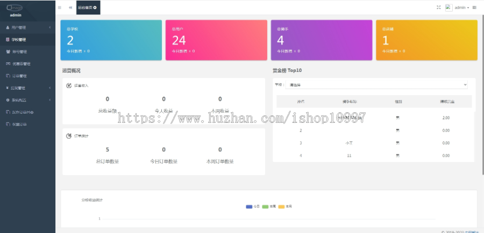Click the income panel circular icon

69,85
